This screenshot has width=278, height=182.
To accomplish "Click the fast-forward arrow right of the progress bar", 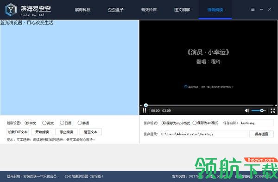I will pos(276,105).
